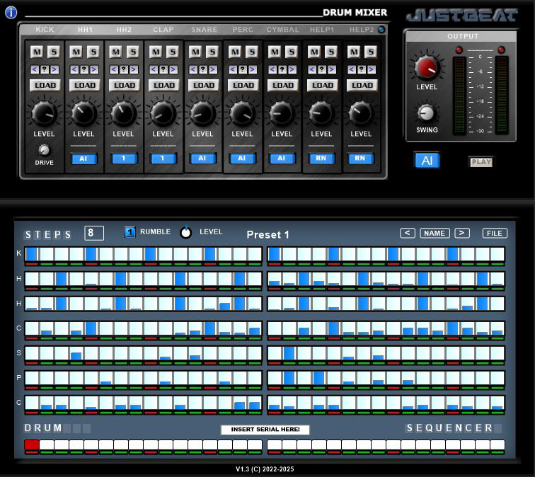Toggle first step of the K row
The width and height of the screenshot is (535, 477).
(32, 255)
